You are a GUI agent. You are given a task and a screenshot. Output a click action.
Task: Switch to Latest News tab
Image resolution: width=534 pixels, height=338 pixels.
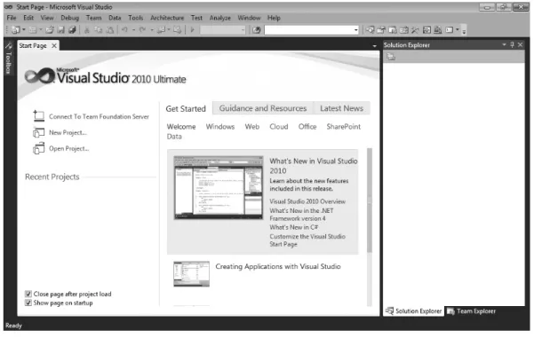click(341, 108)
